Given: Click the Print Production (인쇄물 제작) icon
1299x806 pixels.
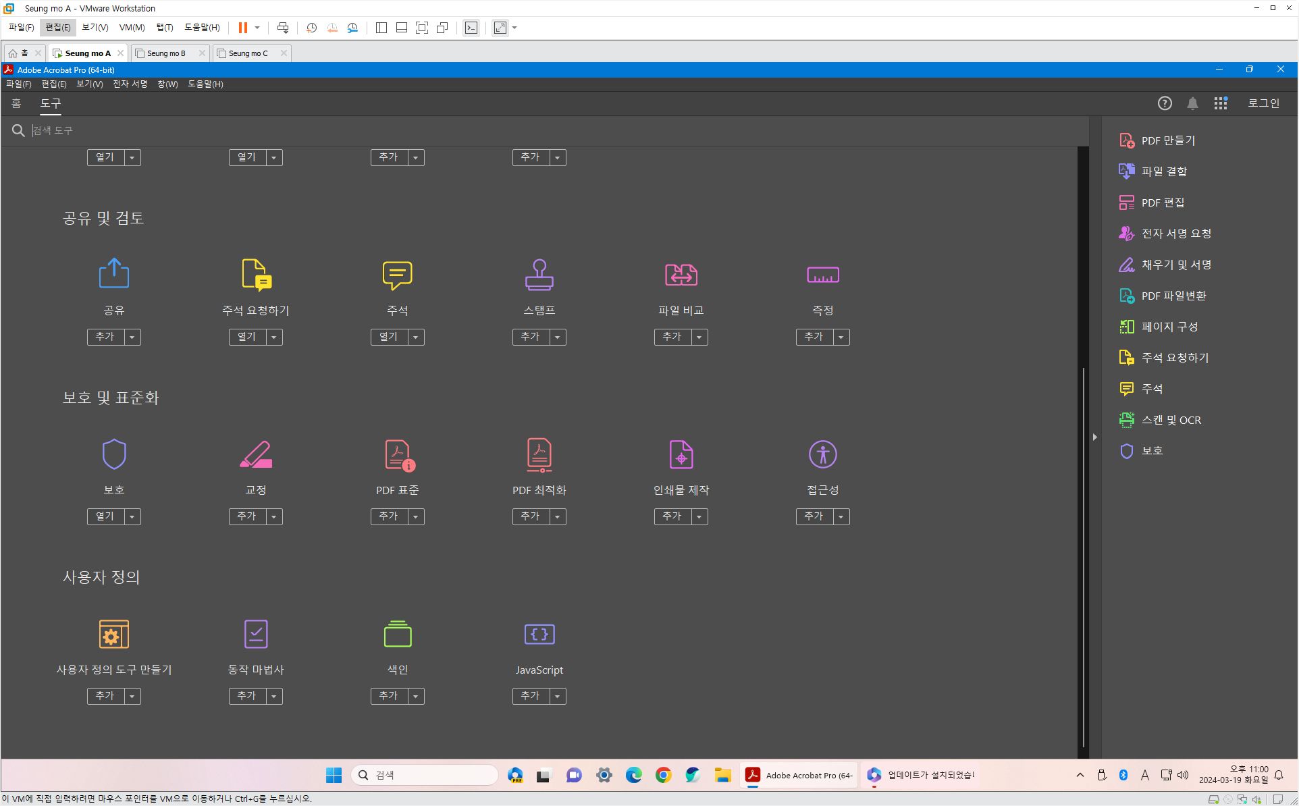Looking at the screenshot, I should coord(681,454).
